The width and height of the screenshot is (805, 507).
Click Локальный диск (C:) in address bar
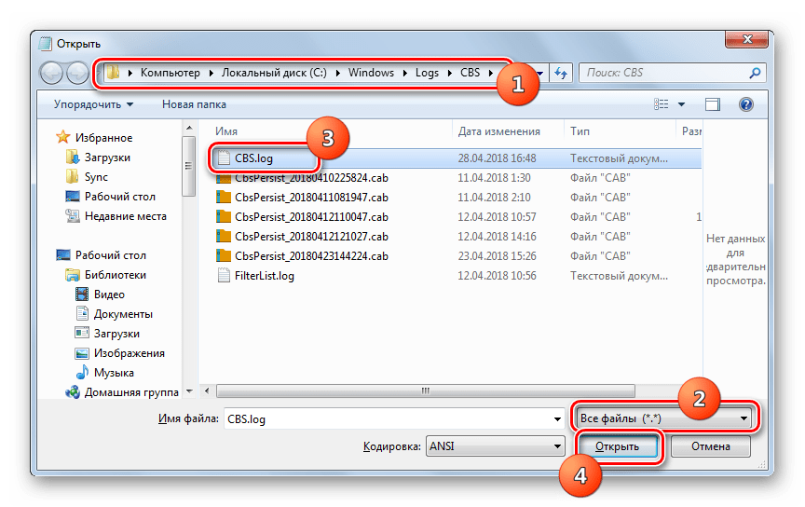[x=274, y=73]
